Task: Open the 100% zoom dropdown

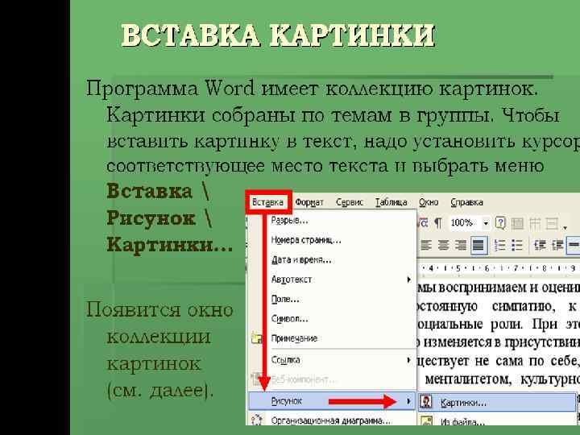Action: pyautogui.click(x=486, y=223)
